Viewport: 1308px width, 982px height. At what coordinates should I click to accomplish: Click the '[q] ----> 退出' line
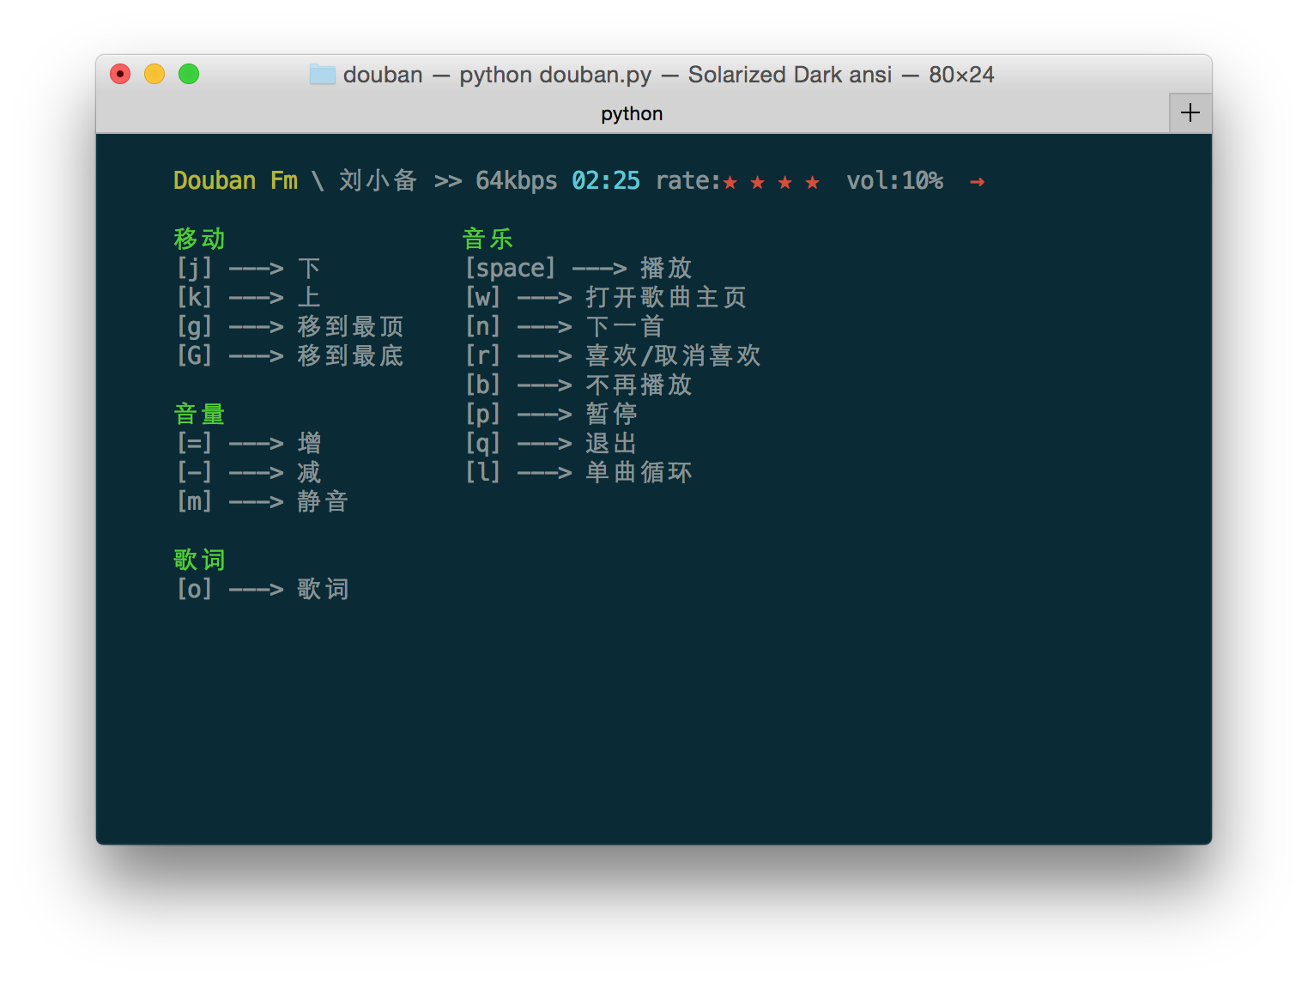[x=551, y=443]
